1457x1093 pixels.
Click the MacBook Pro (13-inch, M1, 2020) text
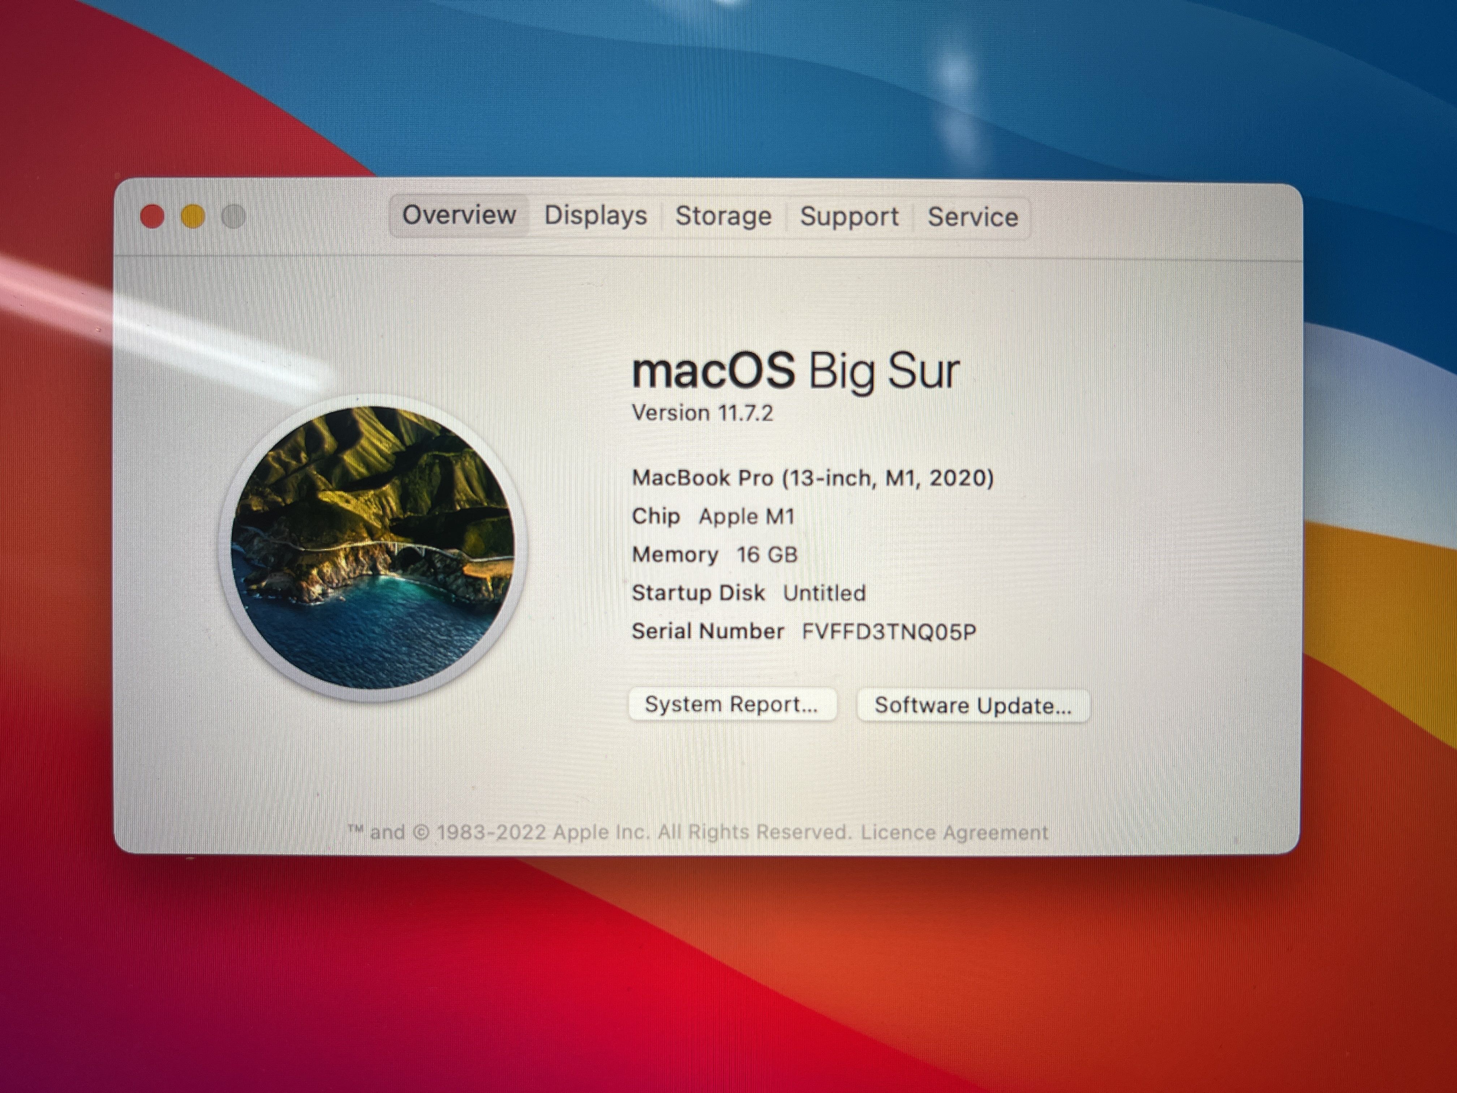812,478
